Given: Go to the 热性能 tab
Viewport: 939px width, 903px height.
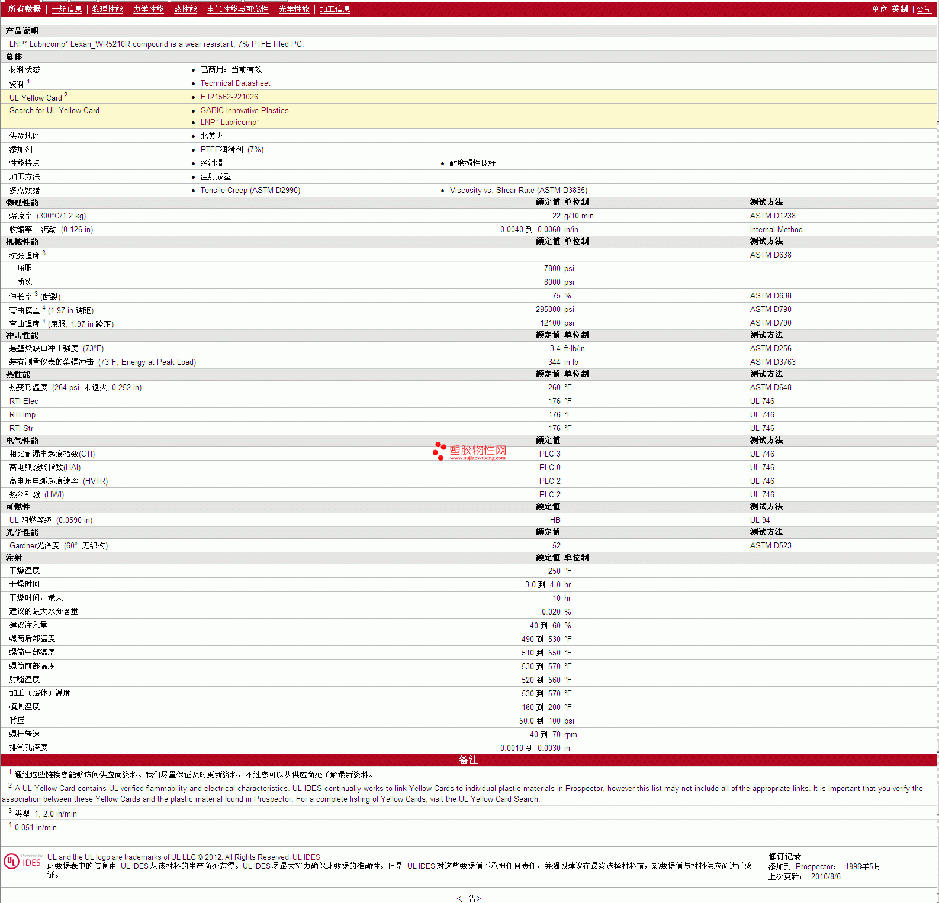Looking at the screenshot, I should click(x=185, y=9).
